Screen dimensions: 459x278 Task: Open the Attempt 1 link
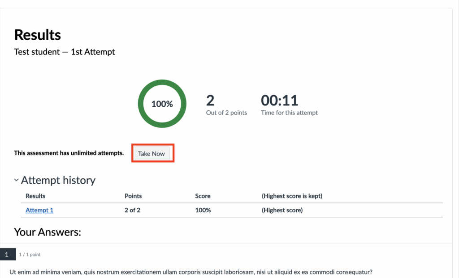[x=39, y=210]
